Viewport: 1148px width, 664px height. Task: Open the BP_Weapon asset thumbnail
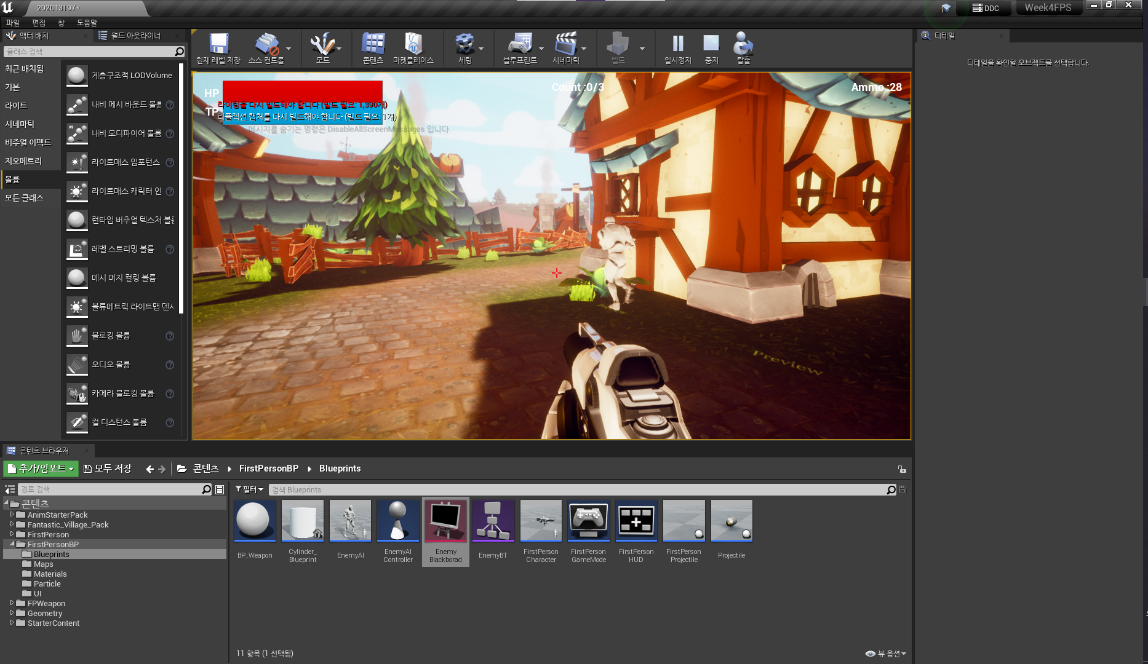point(255,520)
